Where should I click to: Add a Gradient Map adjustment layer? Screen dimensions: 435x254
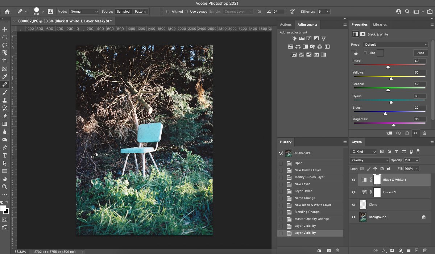(316, 54)
